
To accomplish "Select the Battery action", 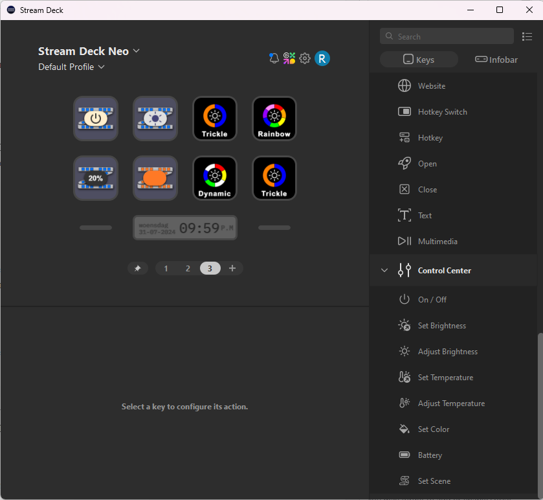I will pyautogui.click(x=453, y=455).
